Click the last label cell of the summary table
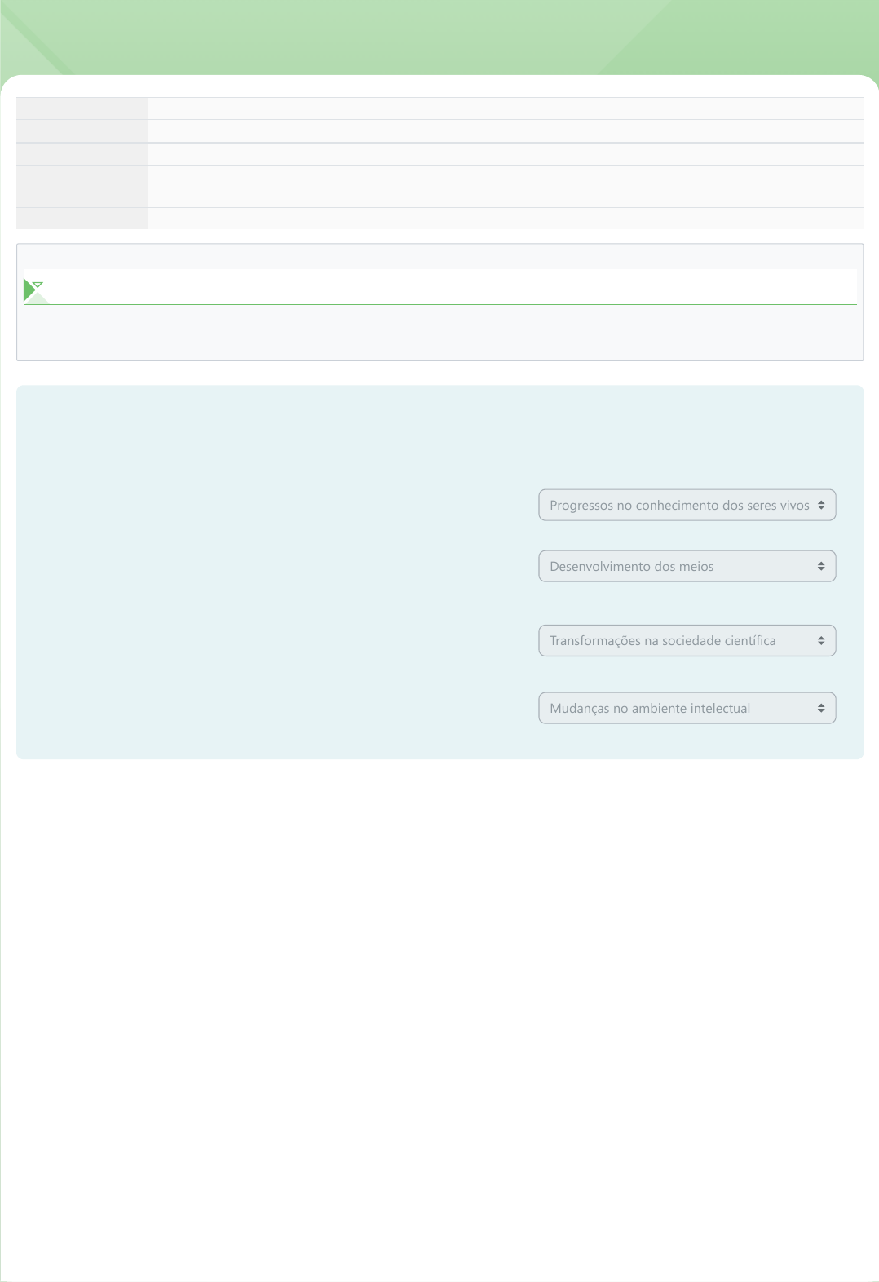The image size is (879, 1282). tap(82, 218)
